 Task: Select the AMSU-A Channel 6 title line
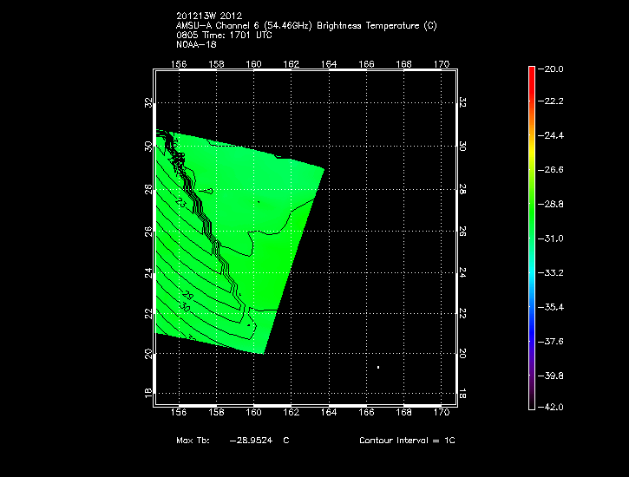click(306, 26)
